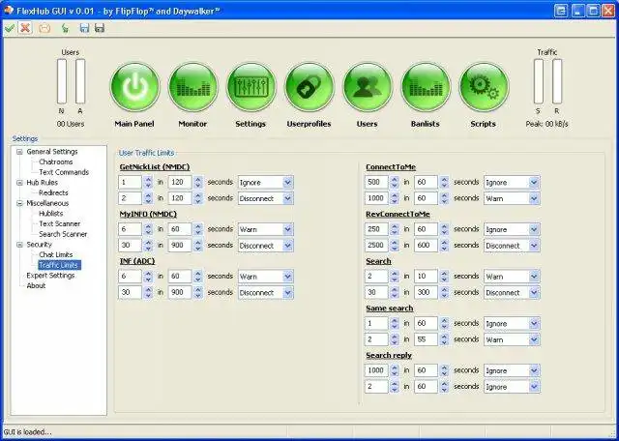Select Hublists in settings tree
The image size is (619, 441).
51,213
